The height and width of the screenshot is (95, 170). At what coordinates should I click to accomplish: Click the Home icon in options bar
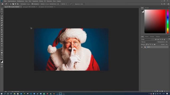2,4
